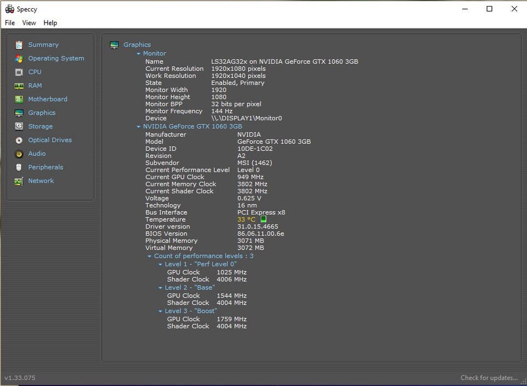Click the Revision A2 value
The width and height of the screenshot is (527, 386).
[x=242, y=156]
